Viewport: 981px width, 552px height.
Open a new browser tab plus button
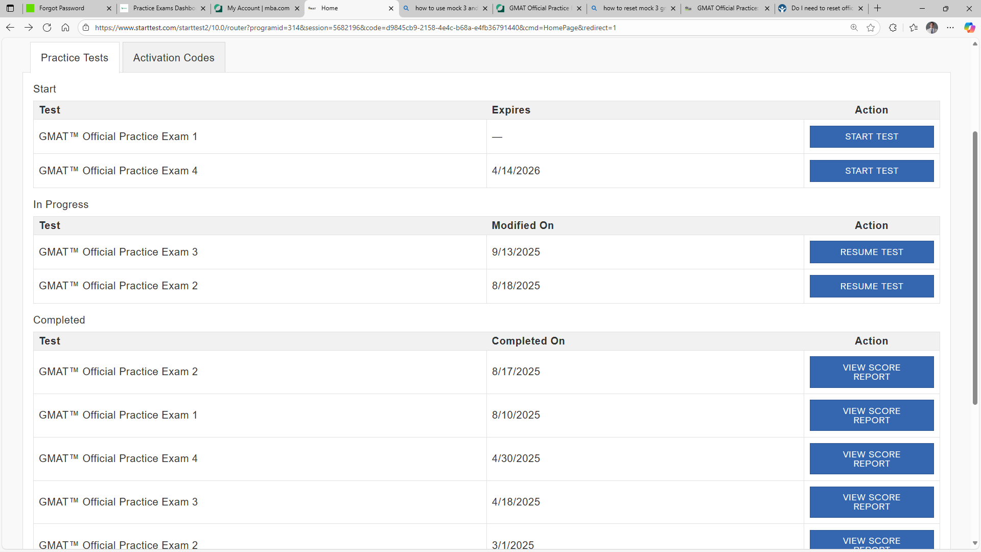tap(878, 8)
